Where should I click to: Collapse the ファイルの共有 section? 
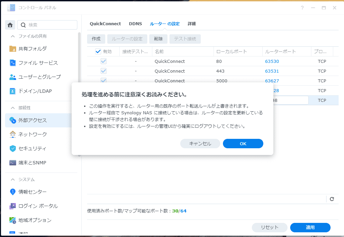(13, 36)
